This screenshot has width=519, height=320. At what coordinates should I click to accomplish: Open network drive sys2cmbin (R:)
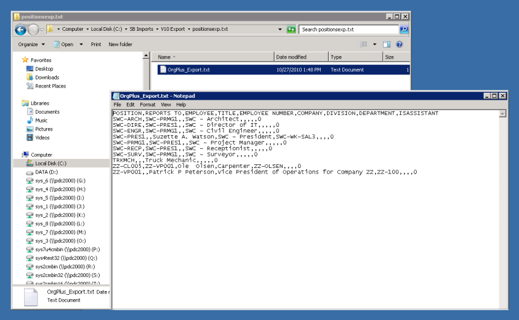coord(65,266)
